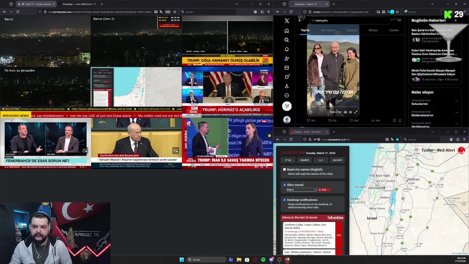The height and width of the screenshot is (264, 469).
Task: Bookmark star in Tzofar browser window
Action: click(397, 139)
